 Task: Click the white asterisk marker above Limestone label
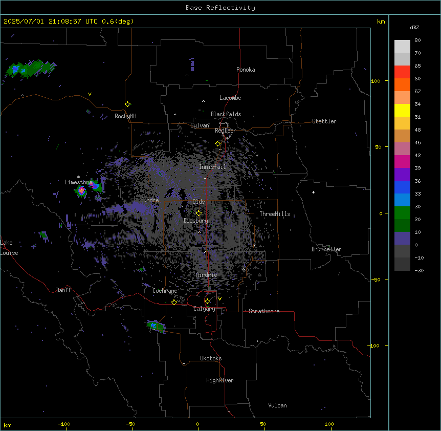click(78, 177)
